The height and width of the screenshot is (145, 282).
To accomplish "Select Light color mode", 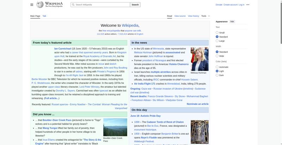I will click(217, 71).
